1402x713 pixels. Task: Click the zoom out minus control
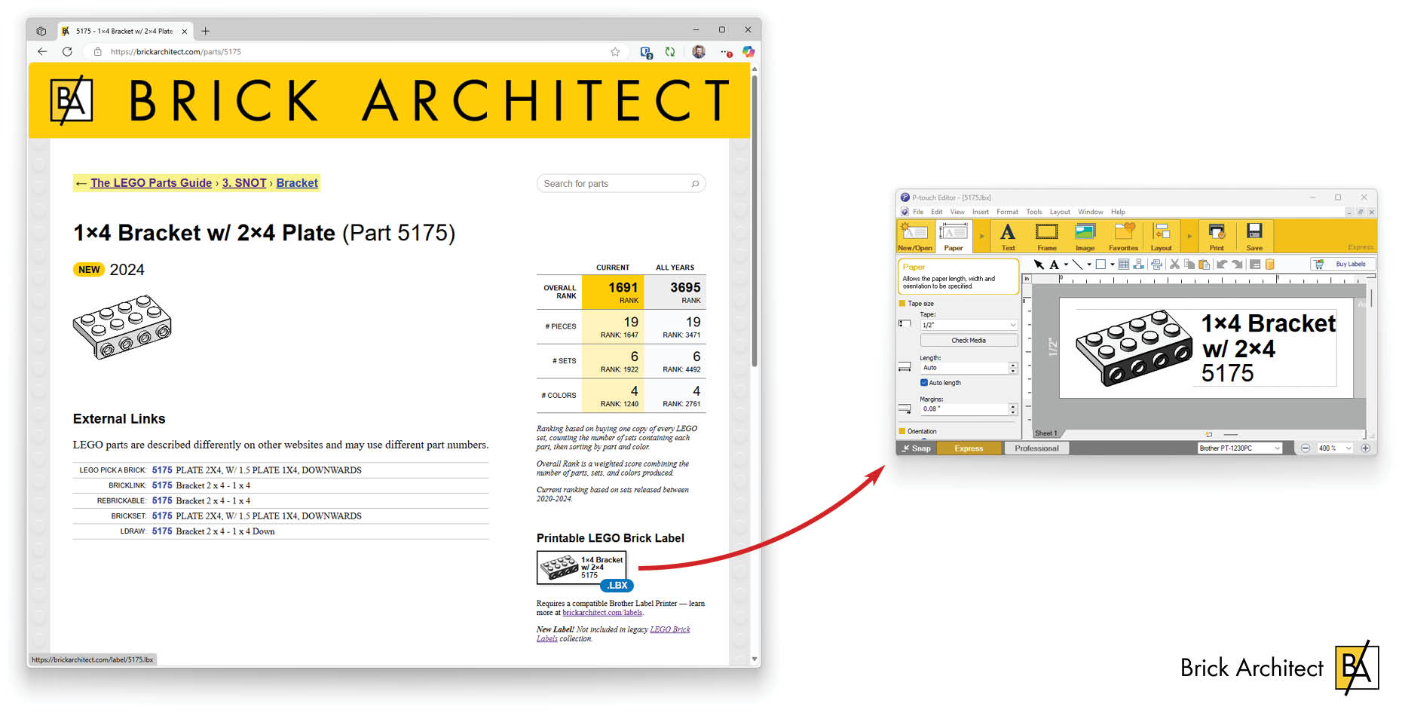pos(1306,447)
